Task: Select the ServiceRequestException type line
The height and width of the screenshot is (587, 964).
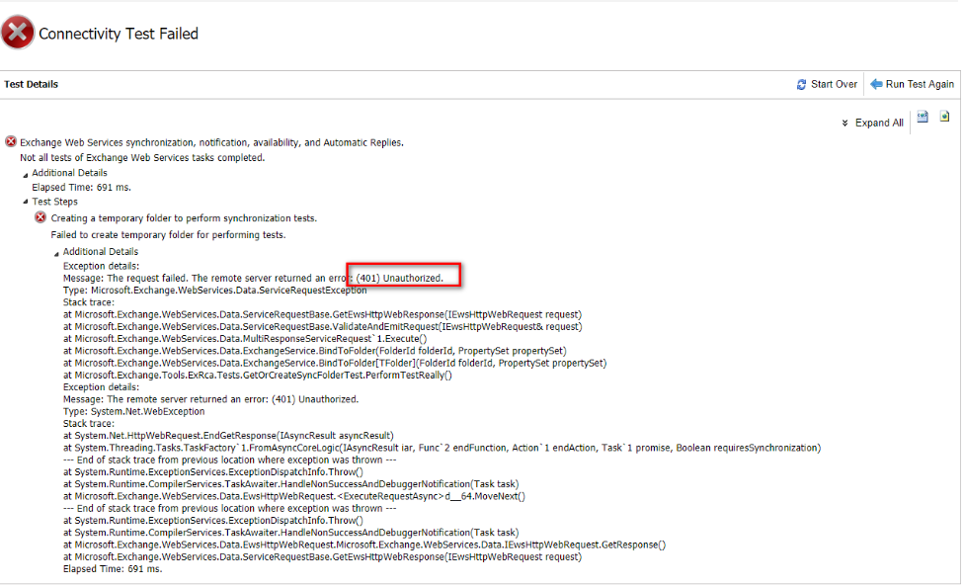Action: pos(214,291)
